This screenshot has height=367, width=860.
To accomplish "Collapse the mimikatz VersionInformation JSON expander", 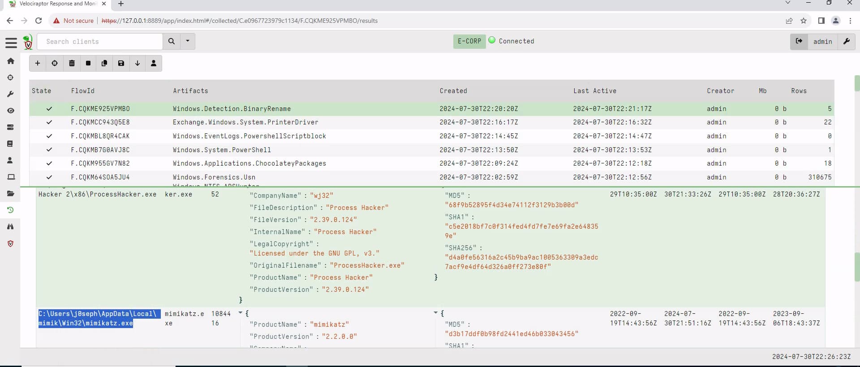I will [x=241, y=313].
